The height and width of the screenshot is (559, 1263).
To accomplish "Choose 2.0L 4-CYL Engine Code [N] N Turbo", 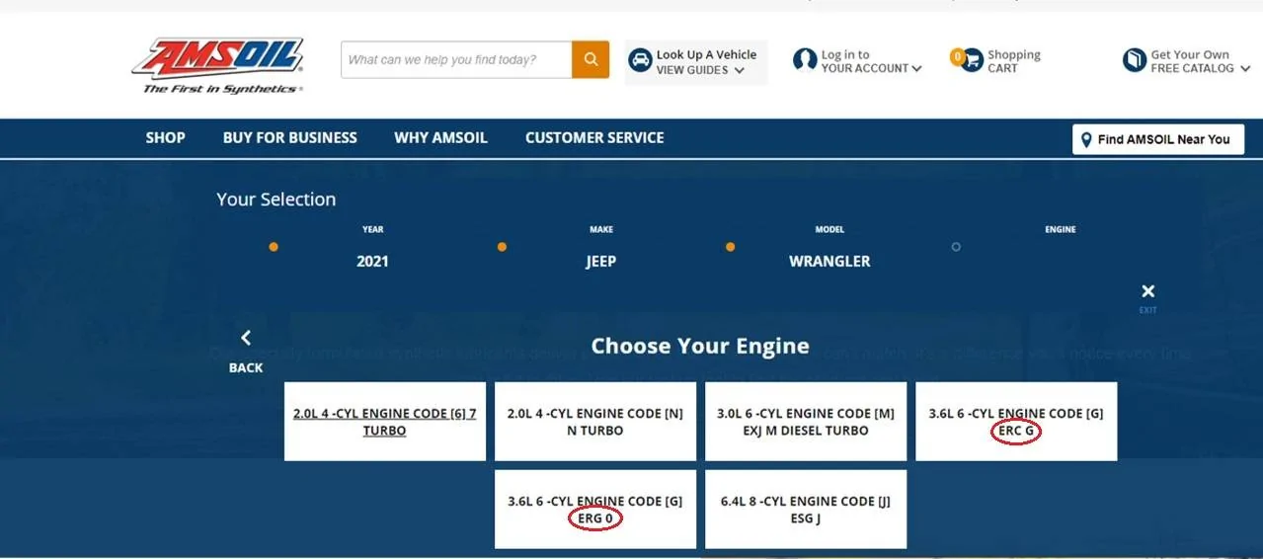I will 595,422.
